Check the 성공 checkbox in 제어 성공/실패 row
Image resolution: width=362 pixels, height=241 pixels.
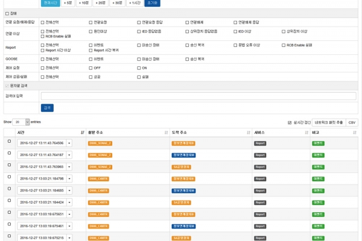pos(91,77)
